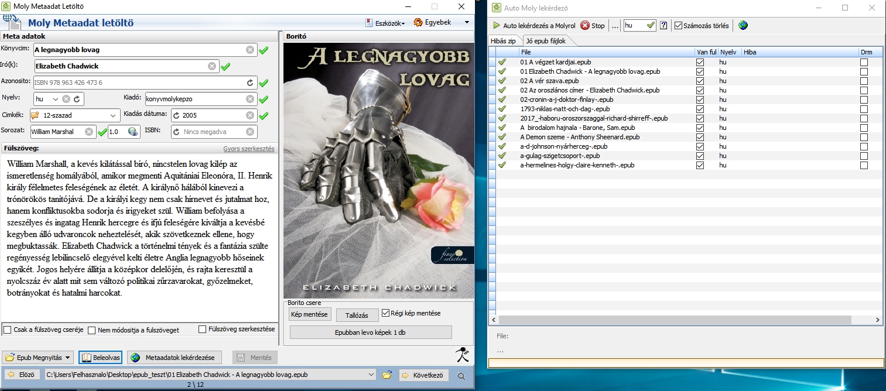Sort by Hiba column header
This screenshot has height=391, width=886.
pos(800,52)
